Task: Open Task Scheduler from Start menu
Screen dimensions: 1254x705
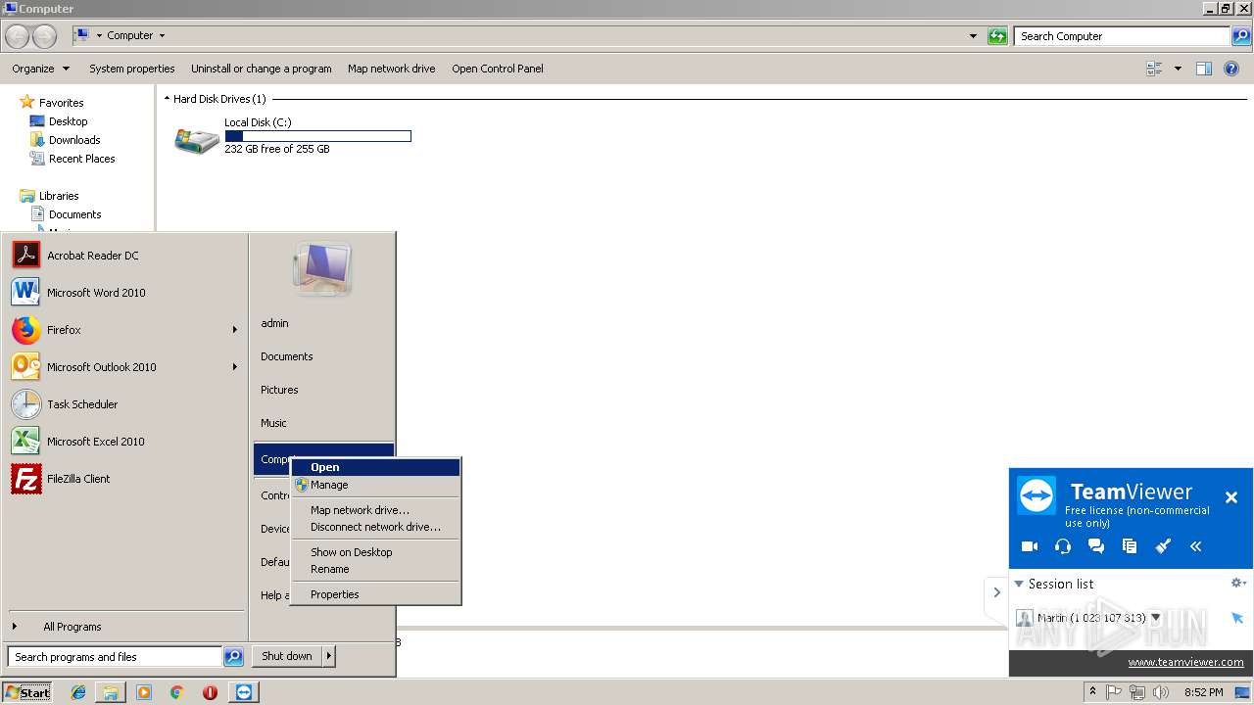Action: (124, 404)
